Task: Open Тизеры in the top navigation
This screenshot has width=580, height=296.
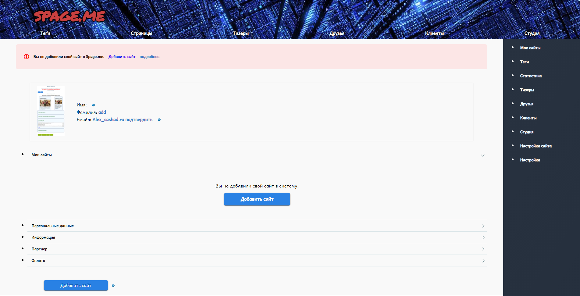Action: 241,33
